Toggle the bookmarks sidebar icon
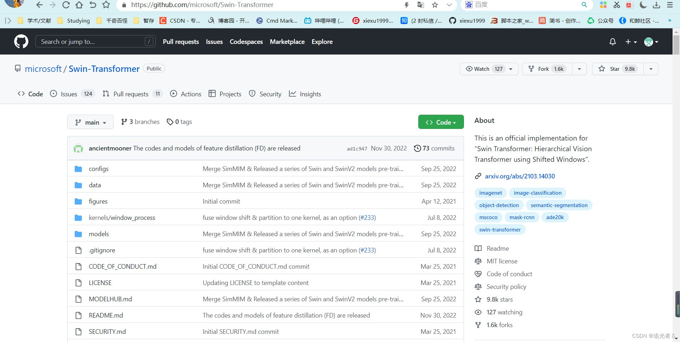 point(8,21)
